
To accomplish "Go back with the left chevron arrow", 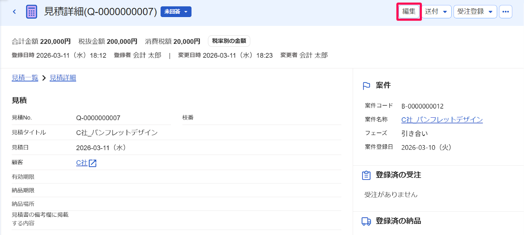I will pos(14,12).
